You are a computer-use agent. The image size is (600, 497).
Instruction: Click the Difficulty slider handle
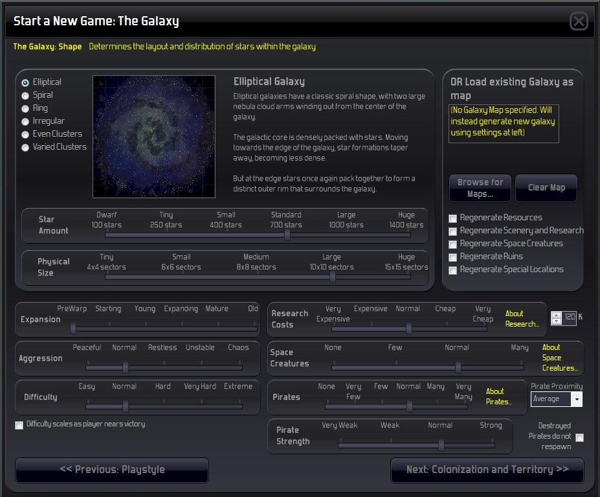126,406
